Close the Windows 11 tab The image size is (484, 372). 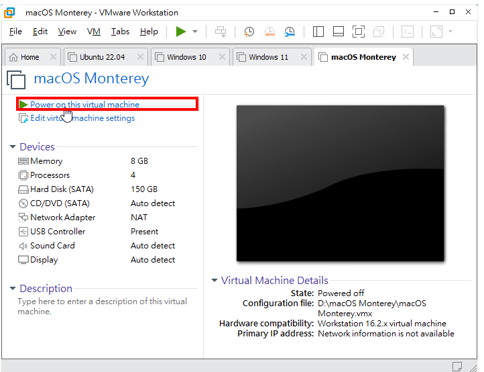coord(304,57)
